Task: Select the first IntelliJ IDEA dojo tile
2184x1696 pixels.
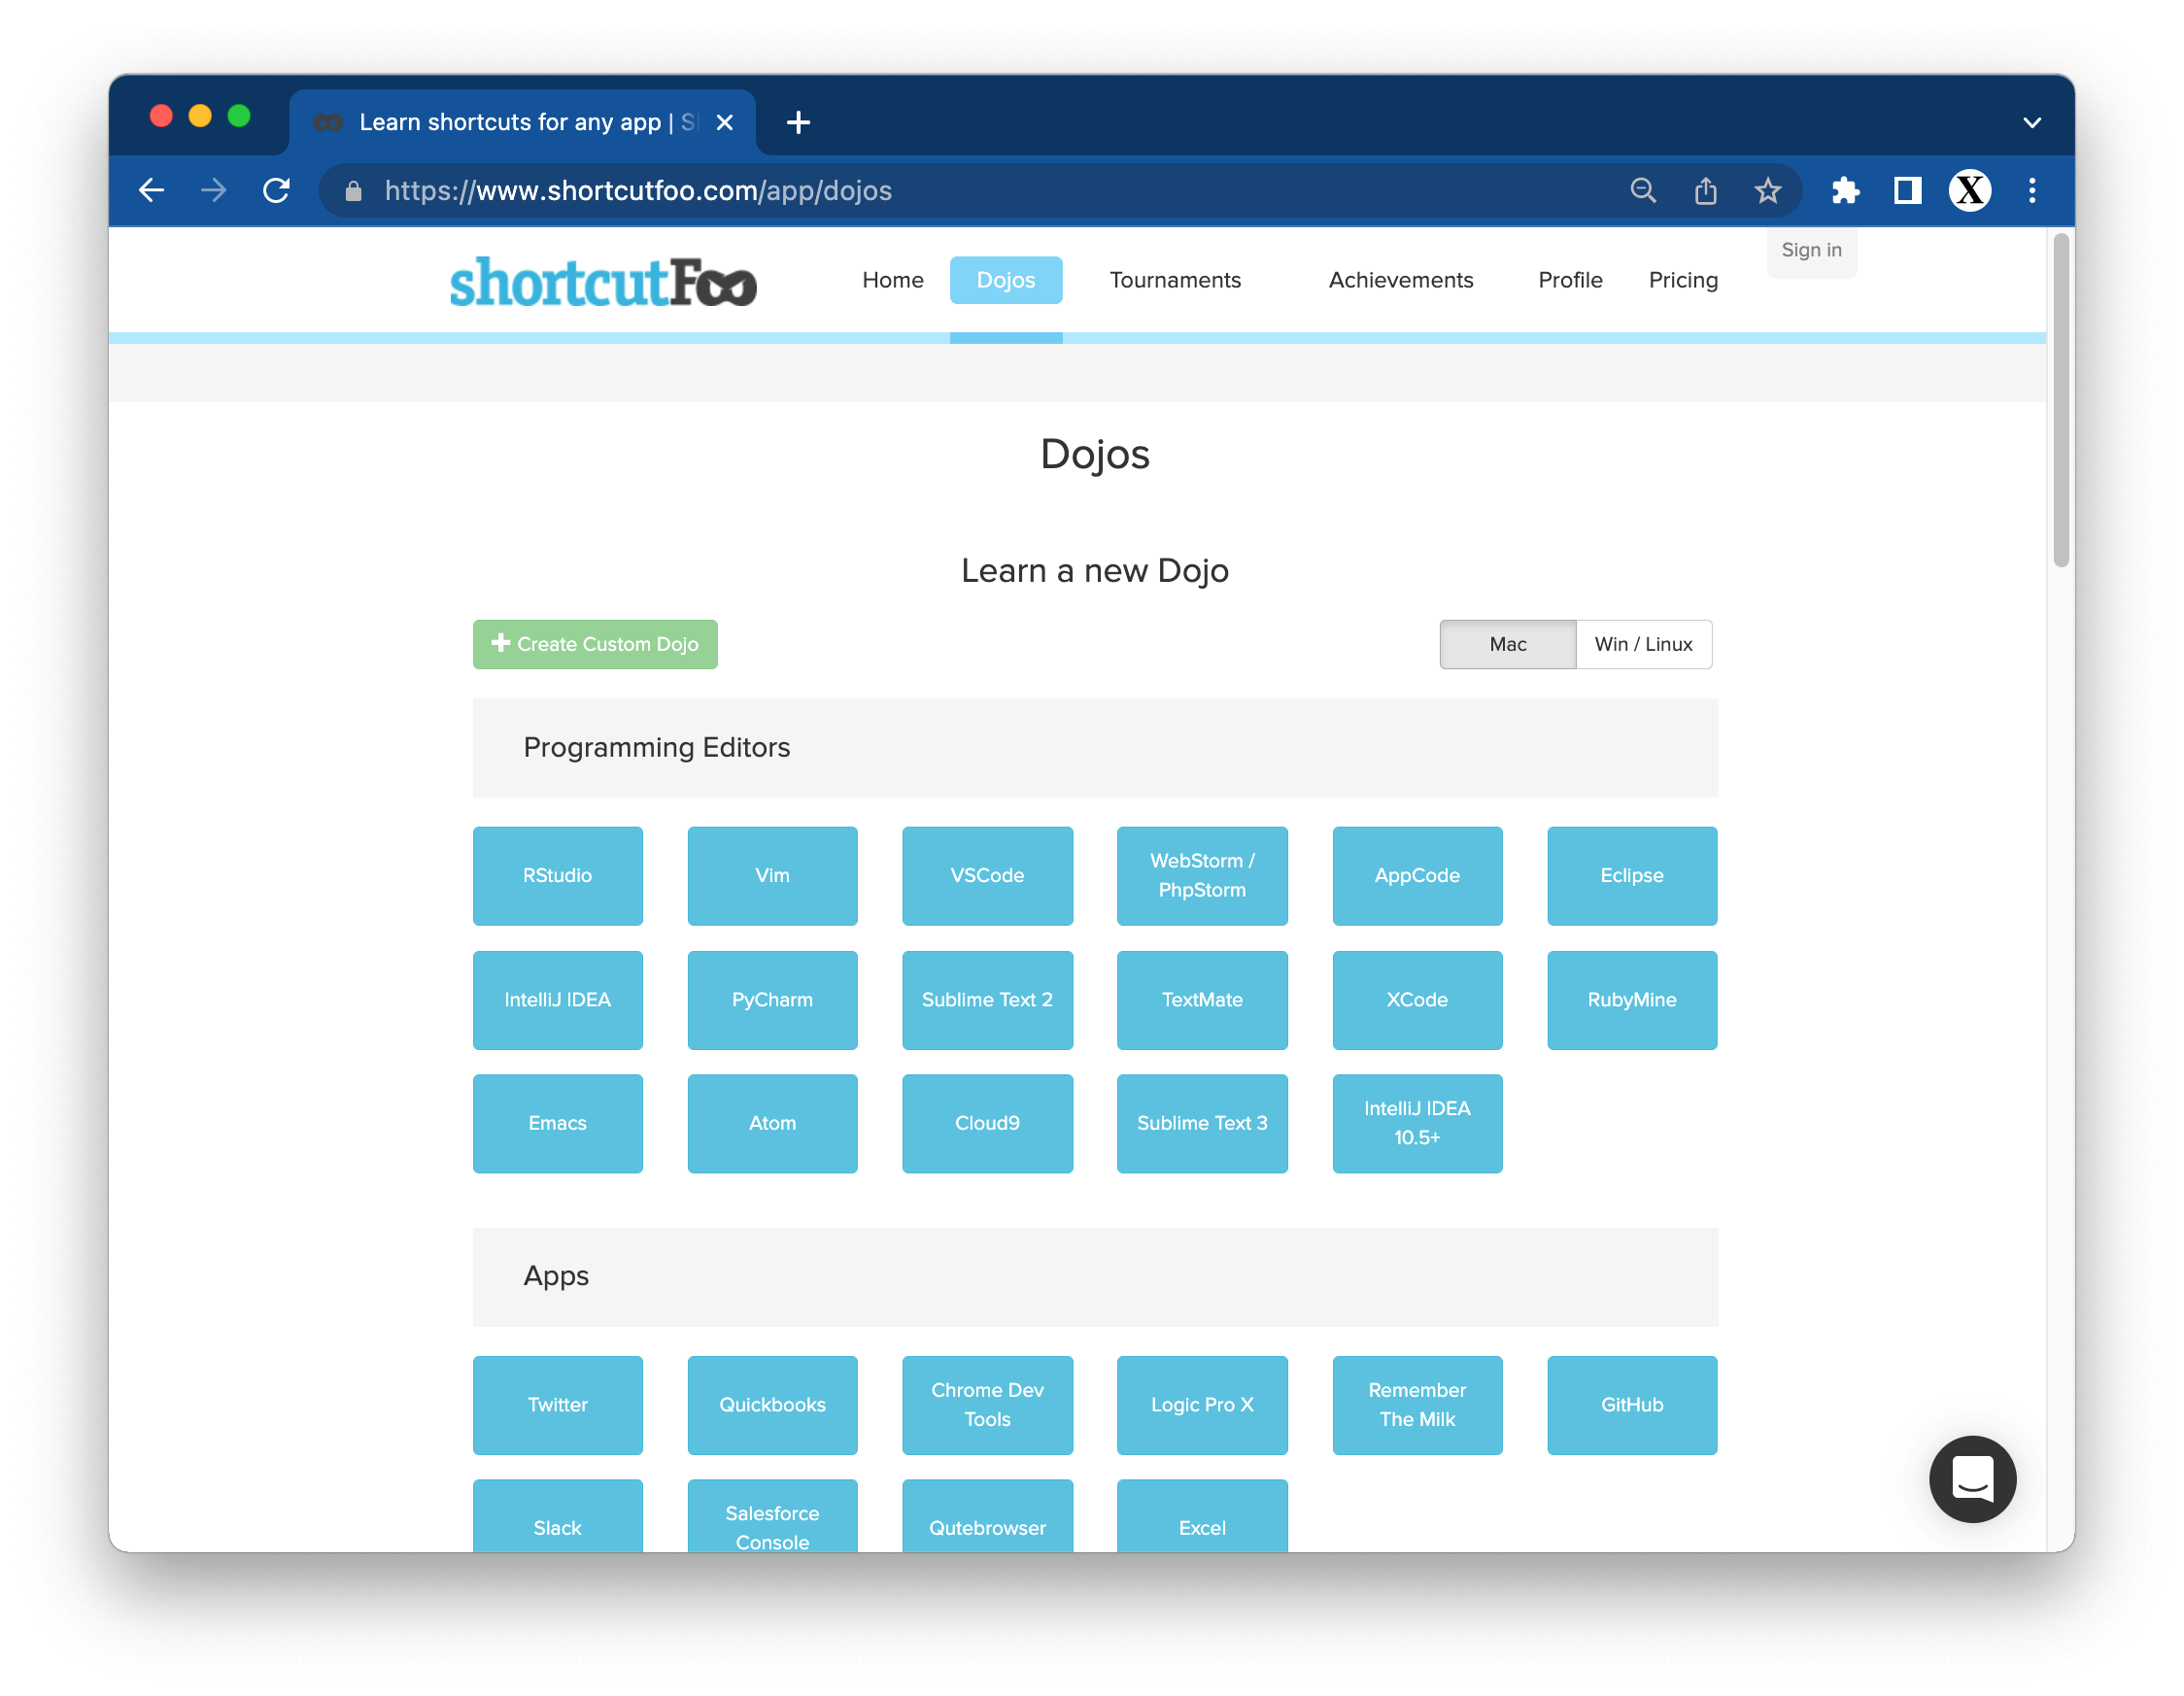Action: point(558,1000)
